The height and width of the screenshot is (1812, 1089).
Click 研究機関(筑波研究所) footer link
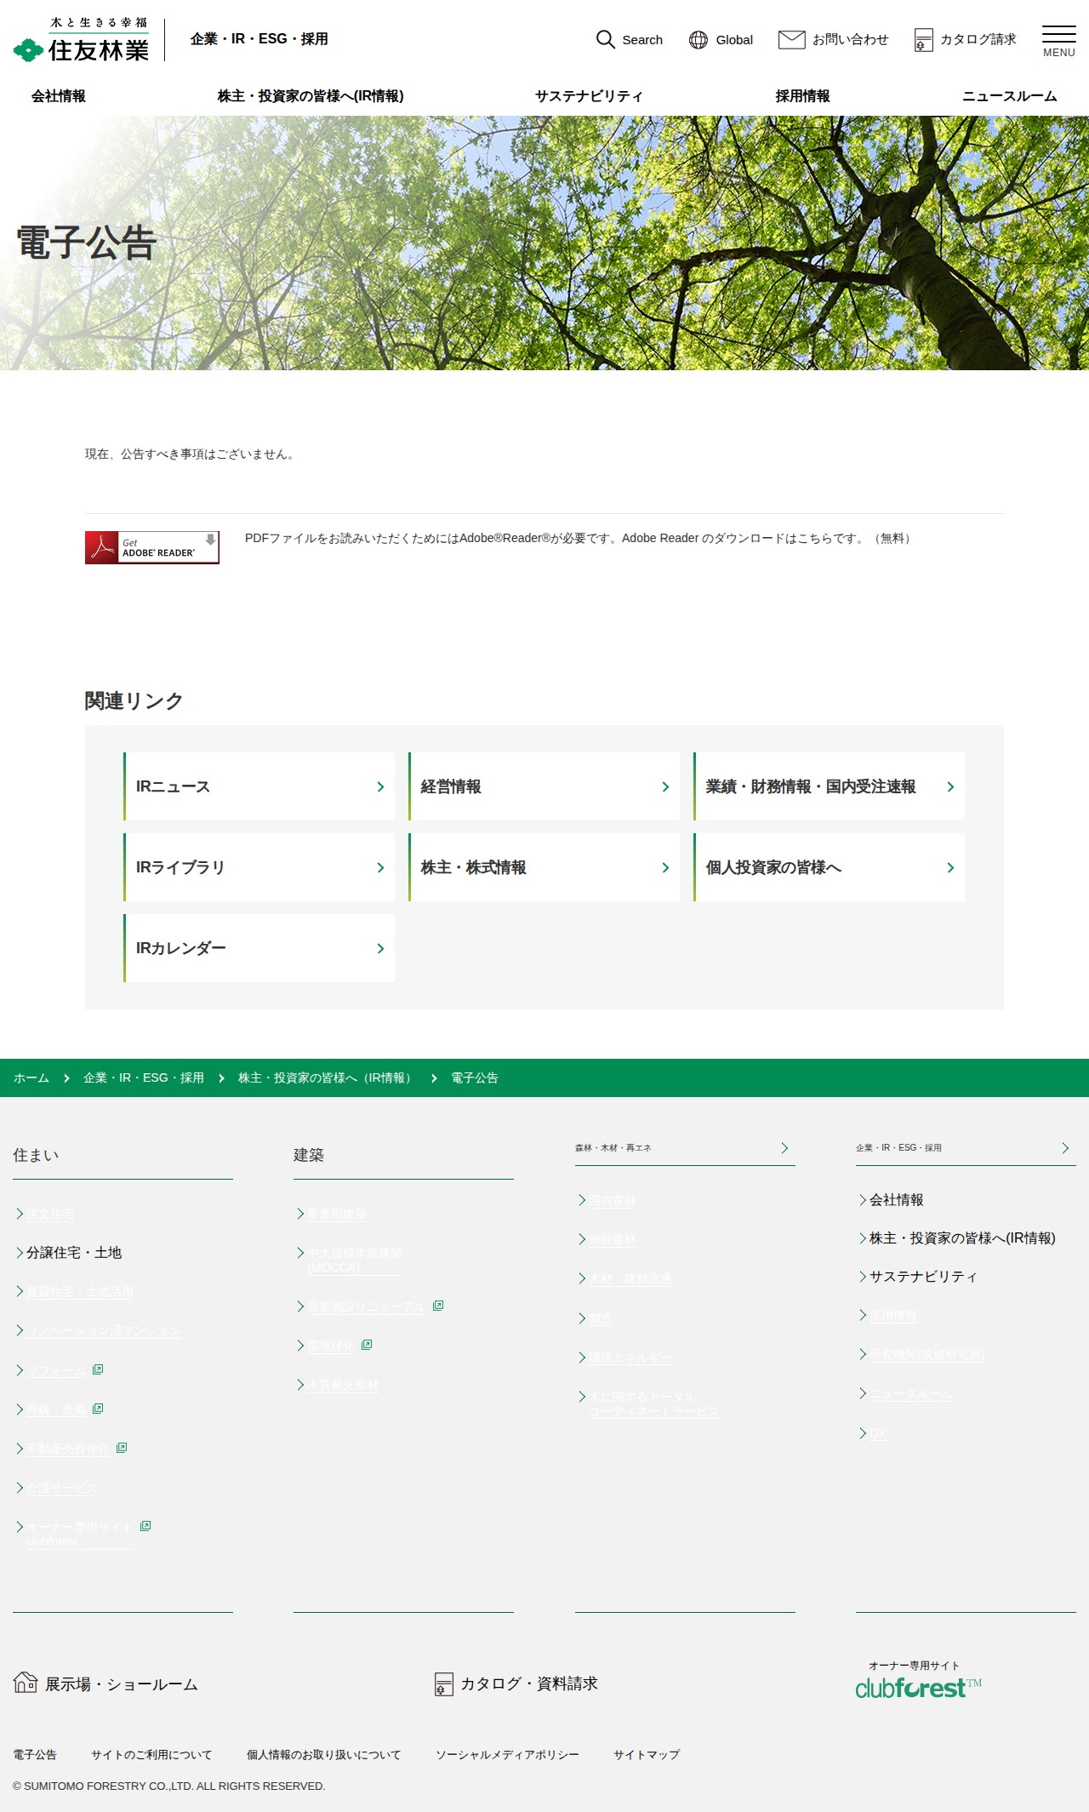[927, 1354]
